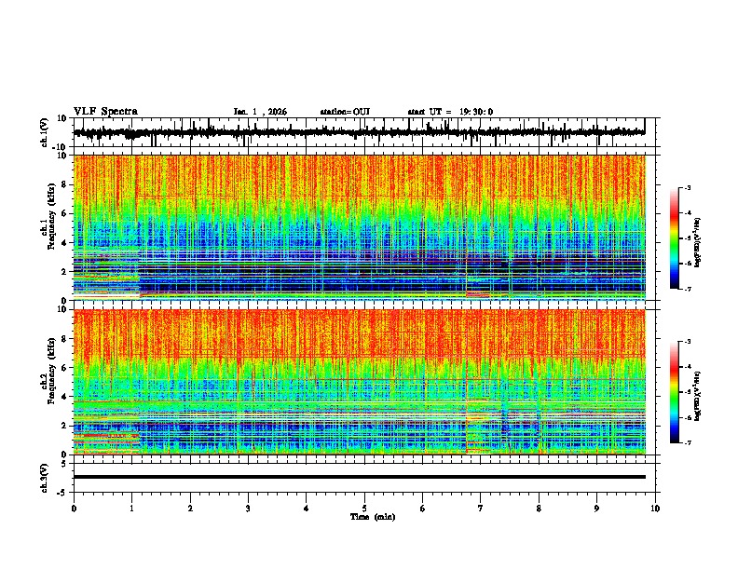Click the ch.2 spectrogram color scale bar
The image size is (738, 570).
click(674, 392)
